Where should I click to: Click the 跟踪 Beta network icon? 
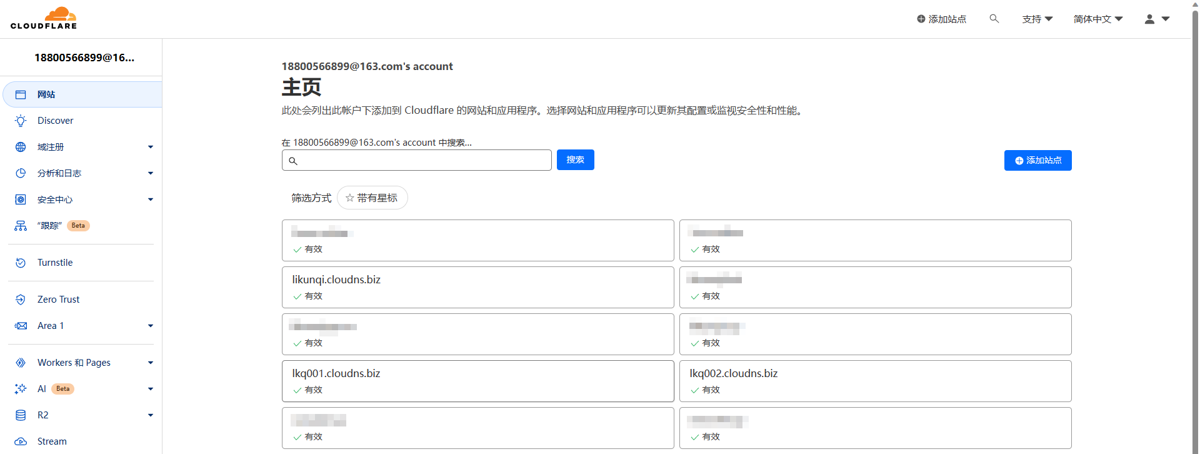click(21, 226)
